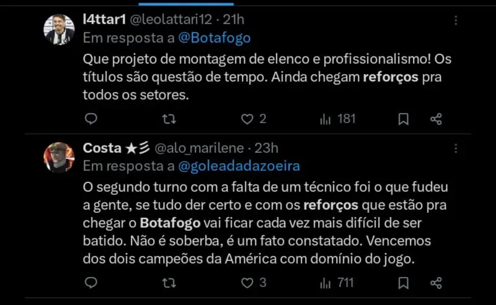
Task: Share l4ttar1's tweet
Action: 436,119
